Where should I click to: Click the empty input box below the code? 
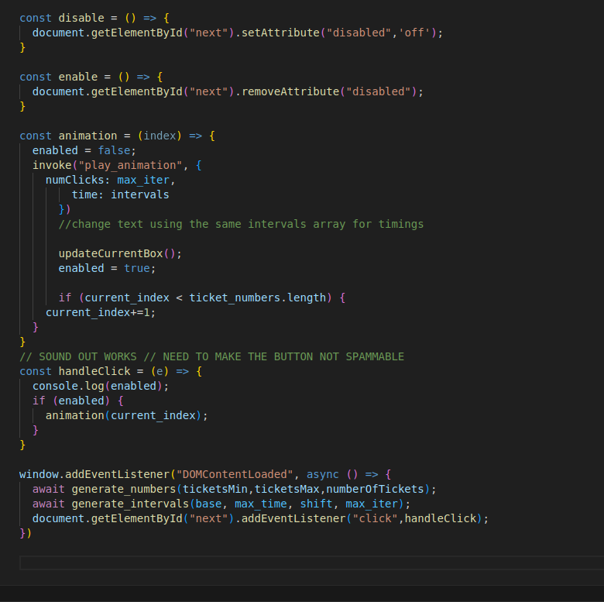click(311, 562)
